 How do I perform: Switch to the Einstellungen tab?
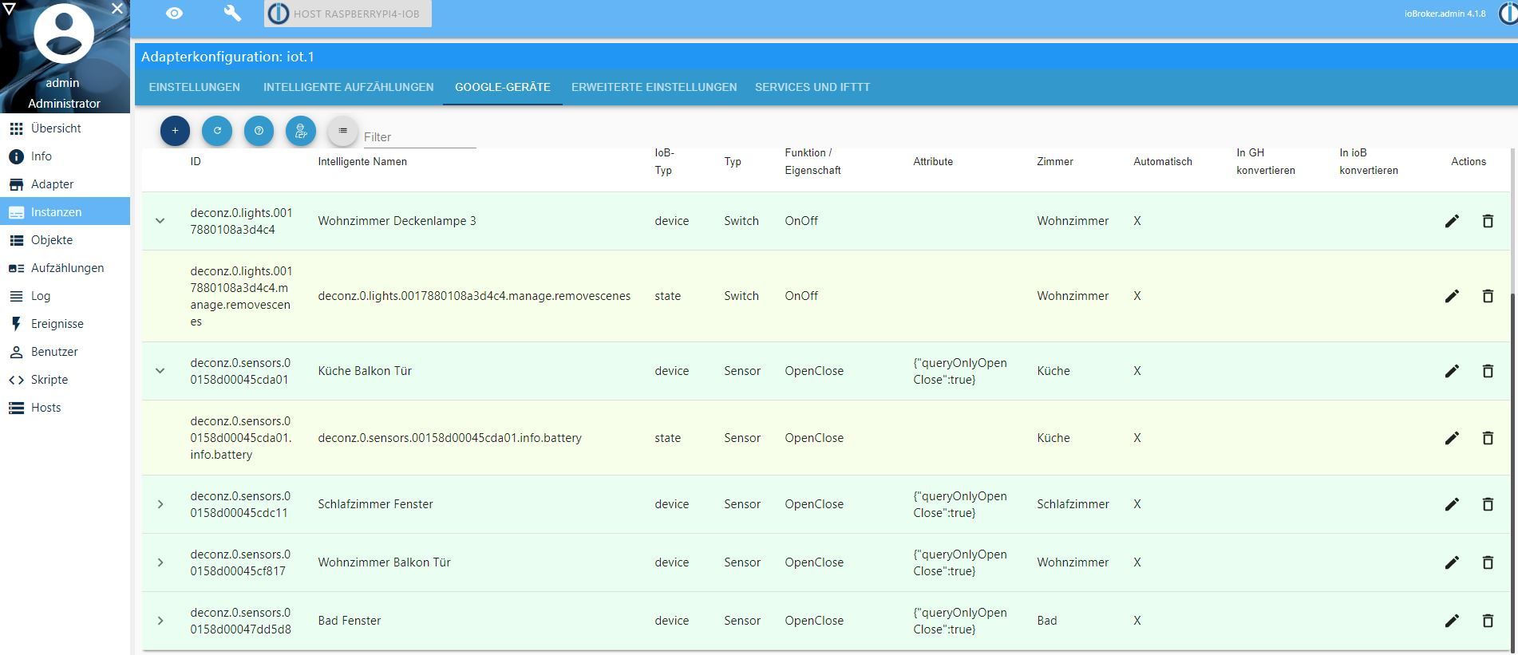coord(194,87)
